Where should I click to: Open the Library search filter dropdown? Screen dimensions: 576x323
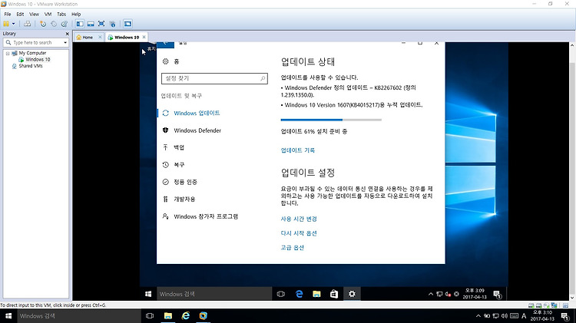(x=65, y=42)
